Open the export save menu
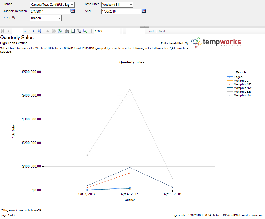265x219 pixels. (x=86, y=31)
